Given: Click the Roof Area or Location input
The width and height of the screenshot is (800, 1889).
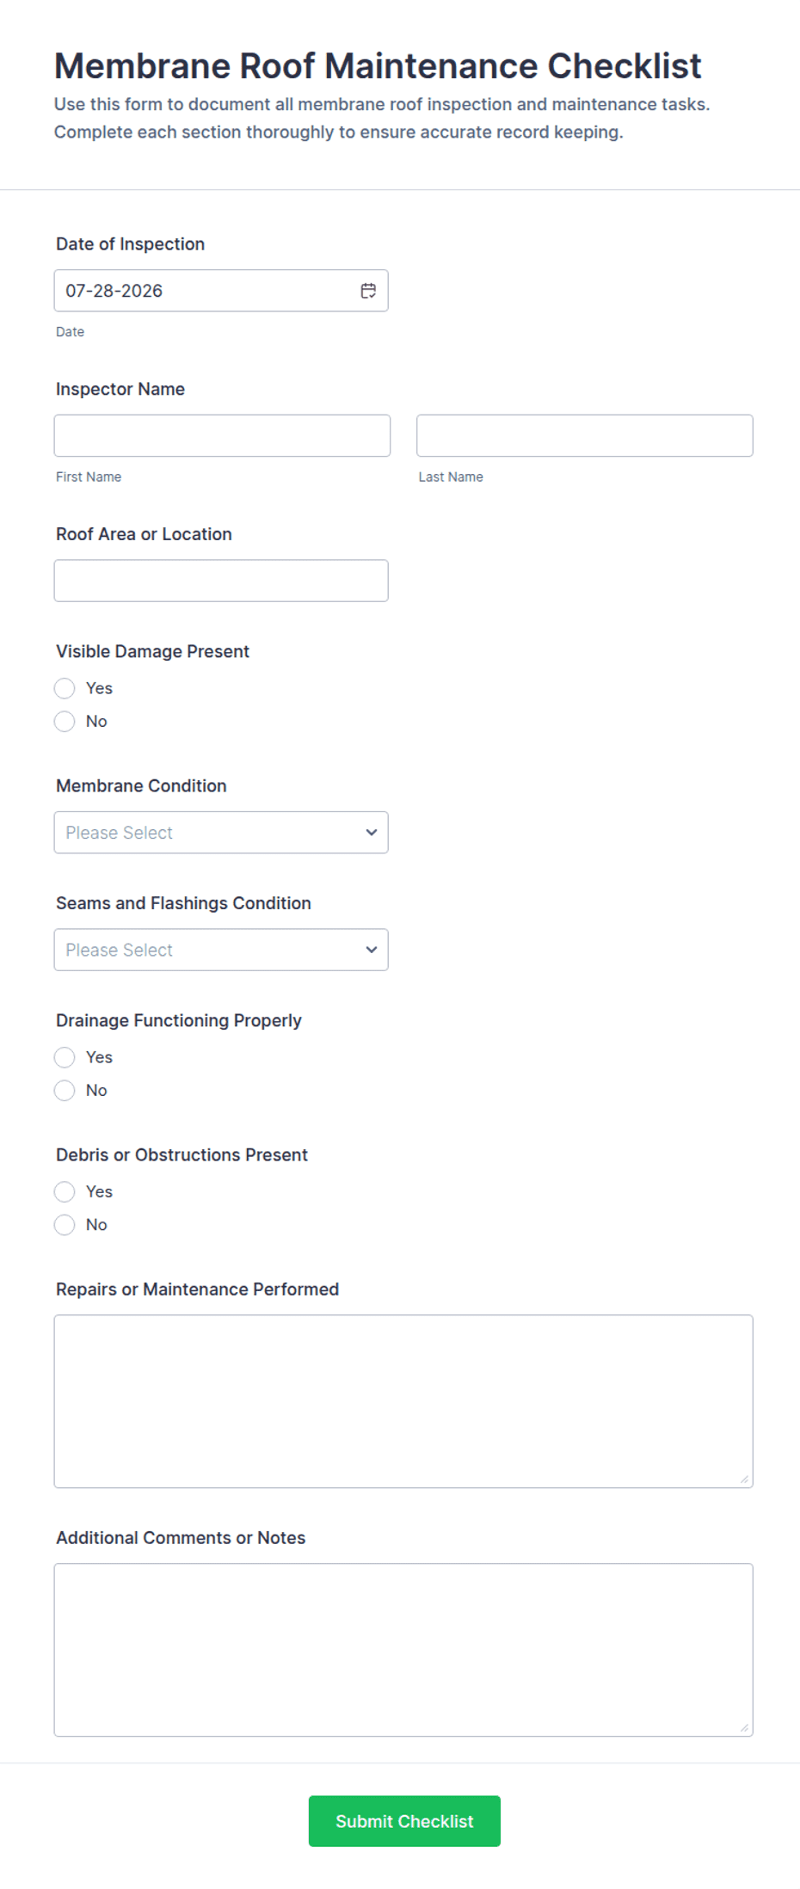Looking at the screenshot, I should [221, 581].
